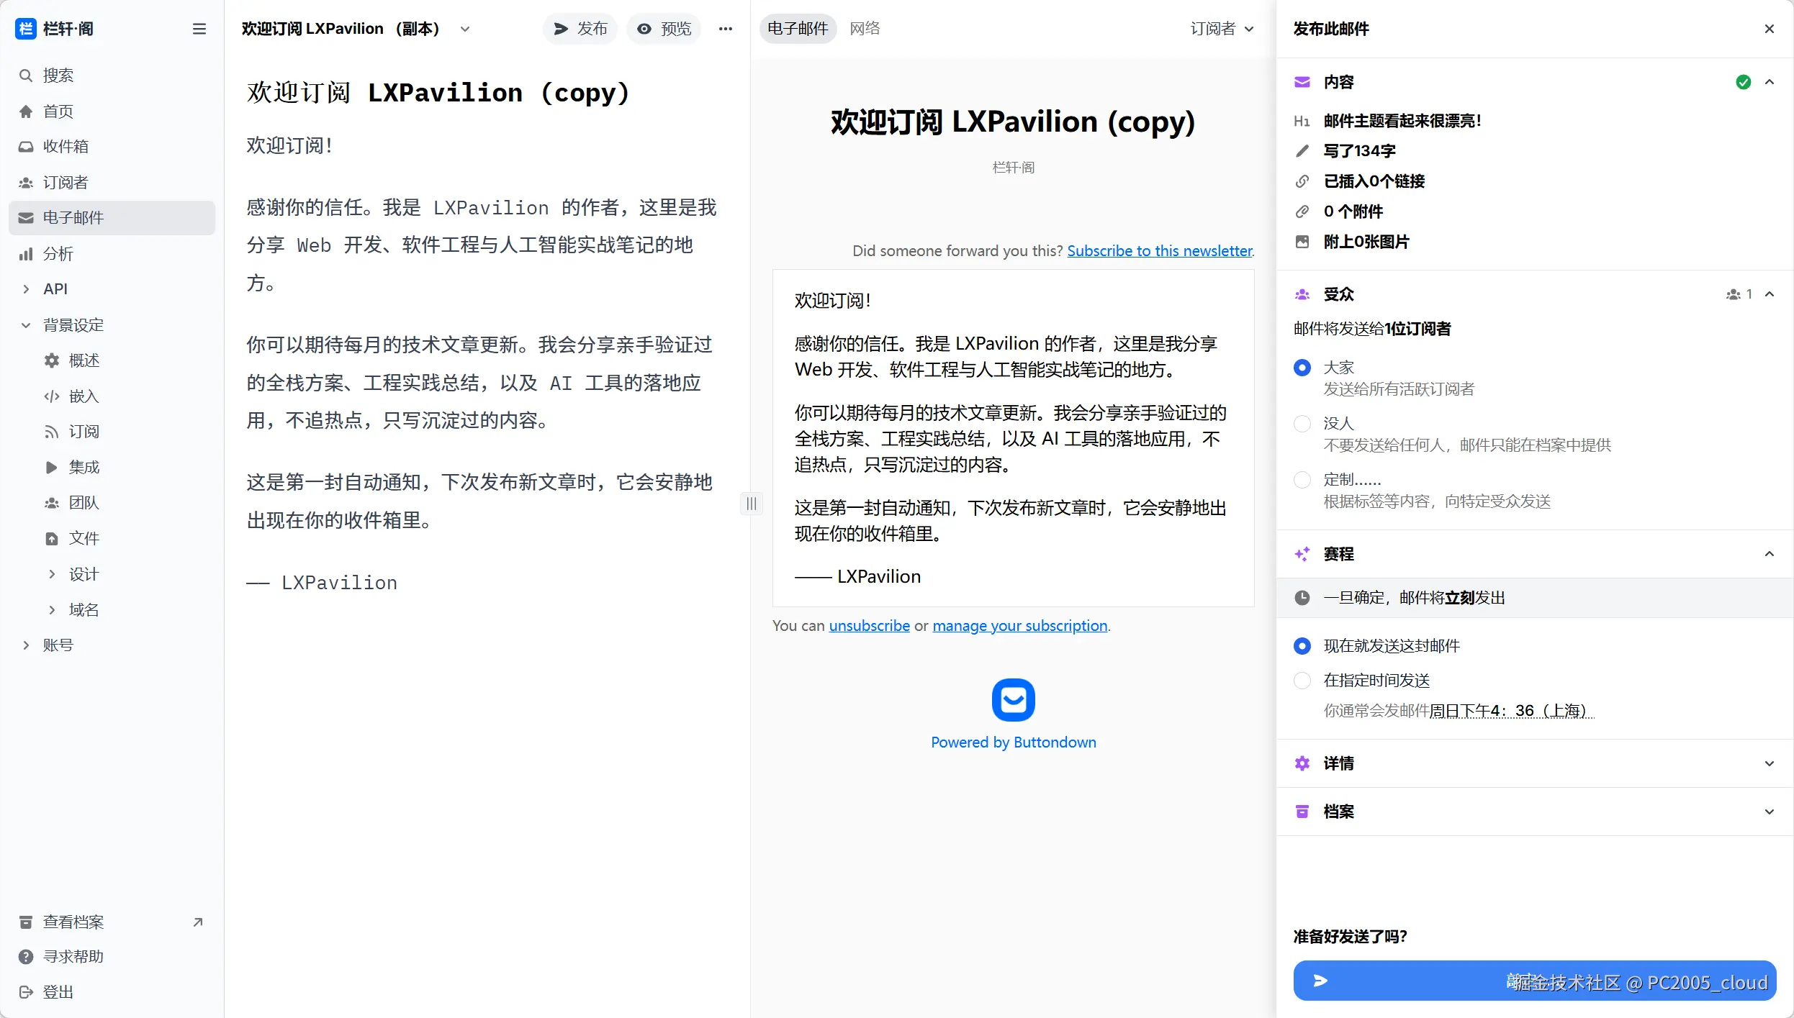Click the 发布 publish button

point(580,29)
